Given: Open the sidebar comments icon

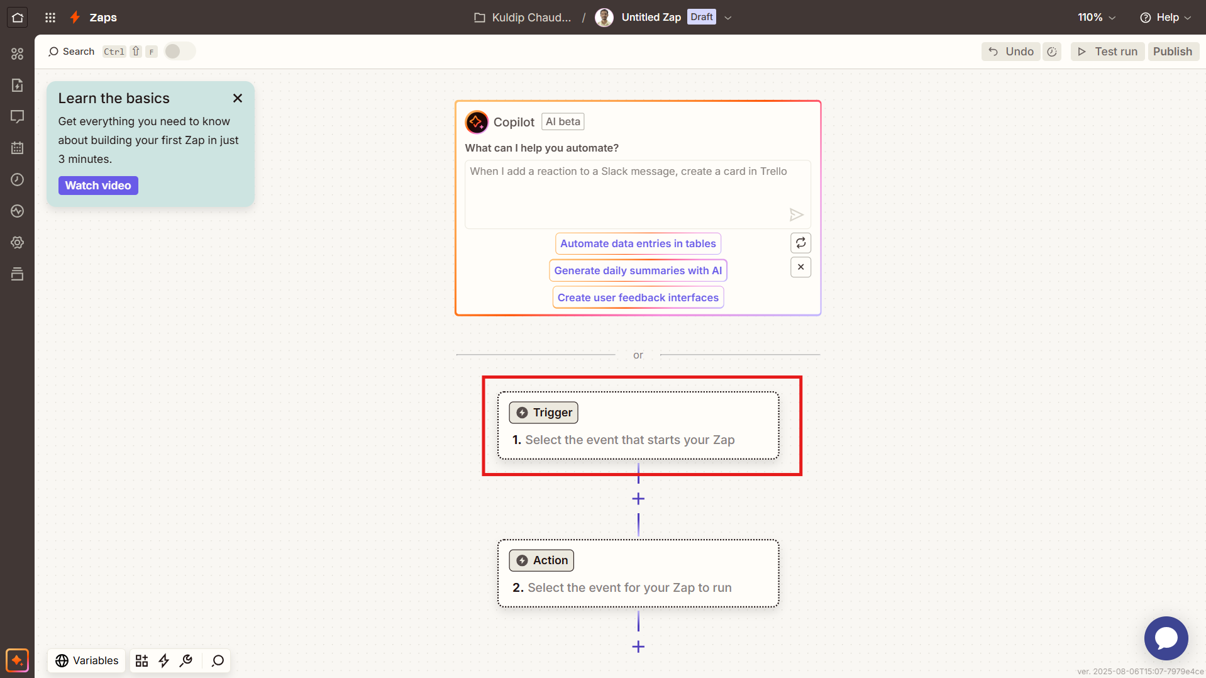Looking at the screenshot, I should tap(17, 116).
